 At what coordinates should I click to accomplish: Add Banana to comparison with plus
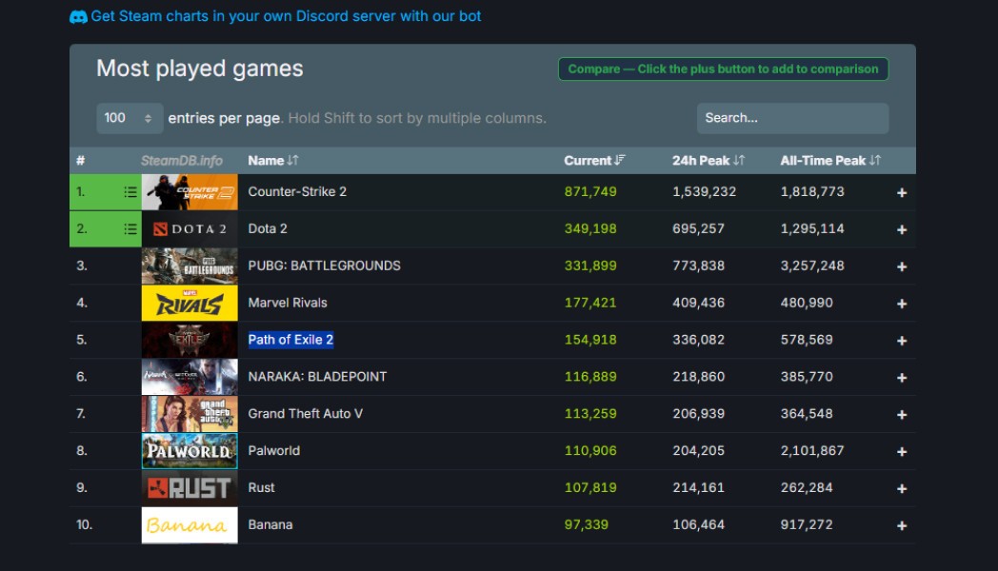pyautogui.click(x=901, y=525)
